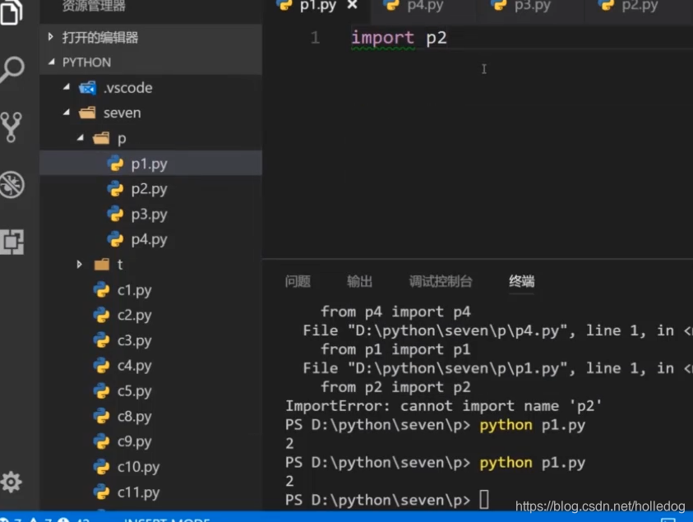Screen dimensions: 693x522
Task: Close the p1.py editor tab
Action: point(352,5)
